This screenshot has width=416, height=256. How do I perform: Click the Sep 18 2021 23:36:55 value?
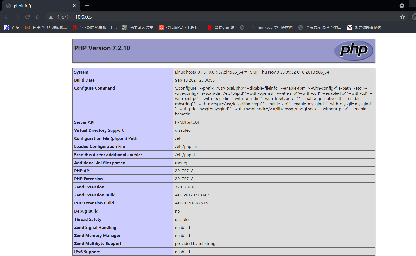click(195, 80)
